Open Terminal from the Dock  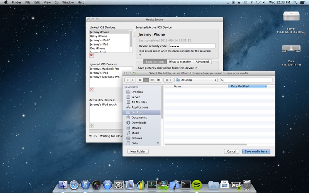[x=186, y=185]
